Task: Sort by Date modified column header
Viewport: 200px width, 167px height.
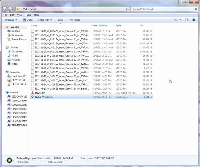Action: coord(100,26)
